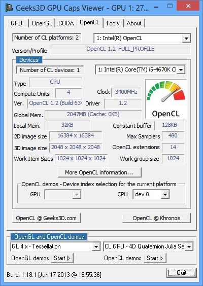Click the GPU Caps Viewer title bar icon

tap(9, 8)
